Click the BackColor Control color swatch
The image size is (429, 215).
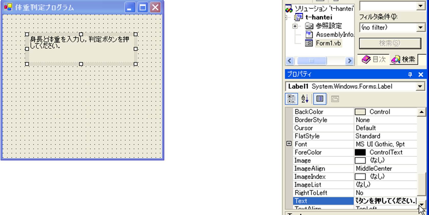(x=360, y=112)
